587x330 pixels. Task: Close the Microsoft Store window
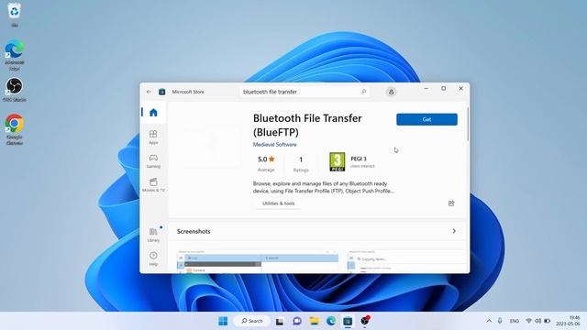pos(460,89)
